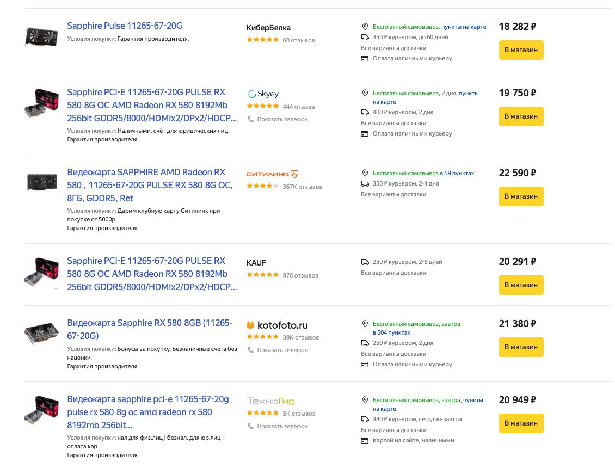615x468 pixels.
Task: Click the ТехноГид offer product thumbnail
Action: pyautogui.click(x=41, y=410)
